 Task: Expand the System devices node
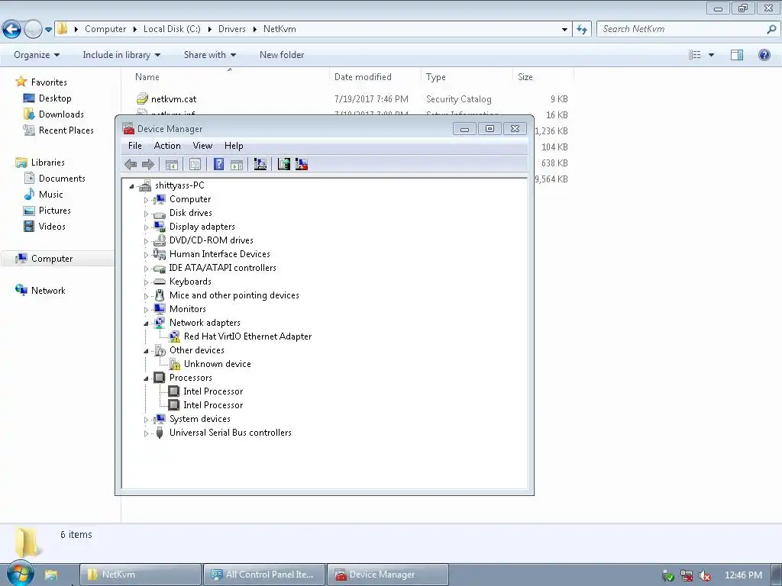tap(146, 420)
